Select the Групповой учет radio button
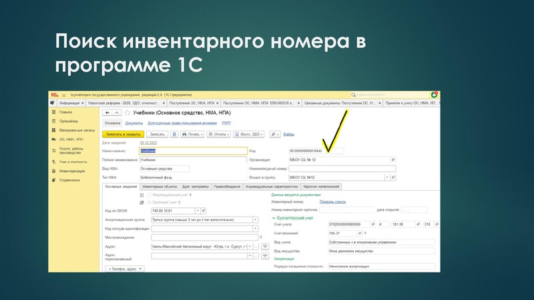The image size is (534, 300). click(x=149, y=203)
